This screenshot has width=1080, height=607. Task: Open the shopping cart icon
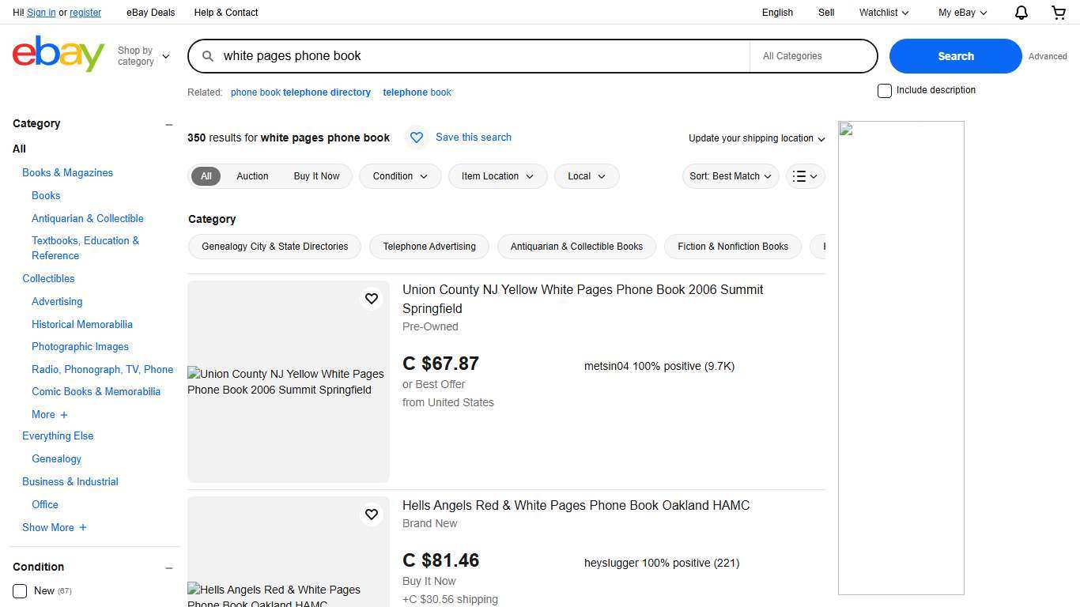pos(1059,12)
